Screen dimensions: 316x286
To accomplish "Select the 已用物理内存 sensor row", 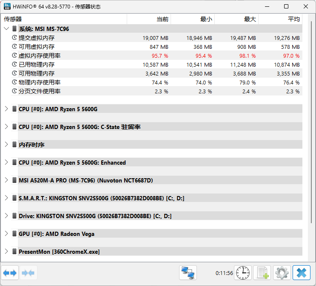I will tap(157, 64).
